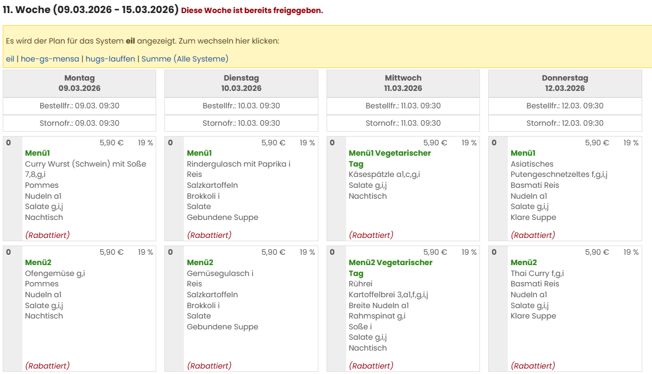Viewport: 652px width, 374px height.
Task: Select Tuesday's Menü1 Rindergulasch title
Action: (199, 153)
